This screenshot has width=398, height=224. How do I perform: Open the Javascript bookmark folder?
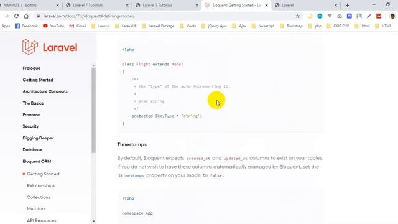click(263, 26)
